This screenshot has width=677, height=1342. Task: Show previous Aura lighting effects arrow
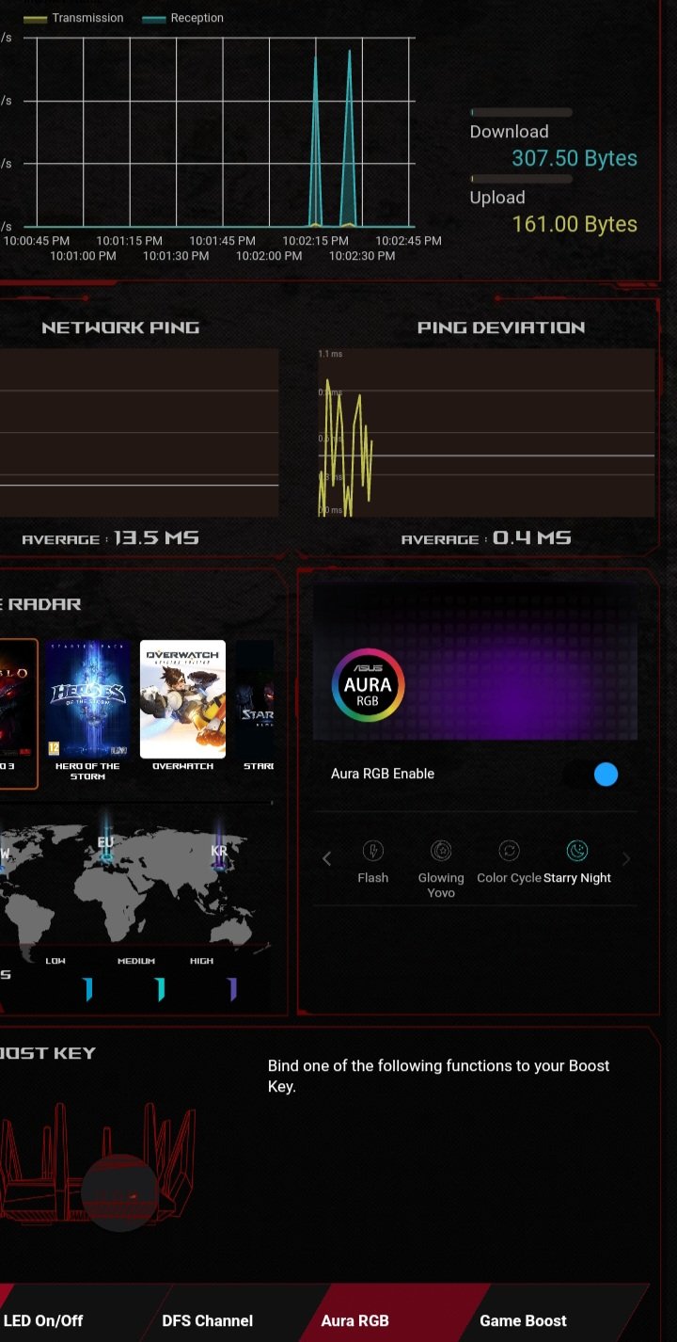point(326,858)
